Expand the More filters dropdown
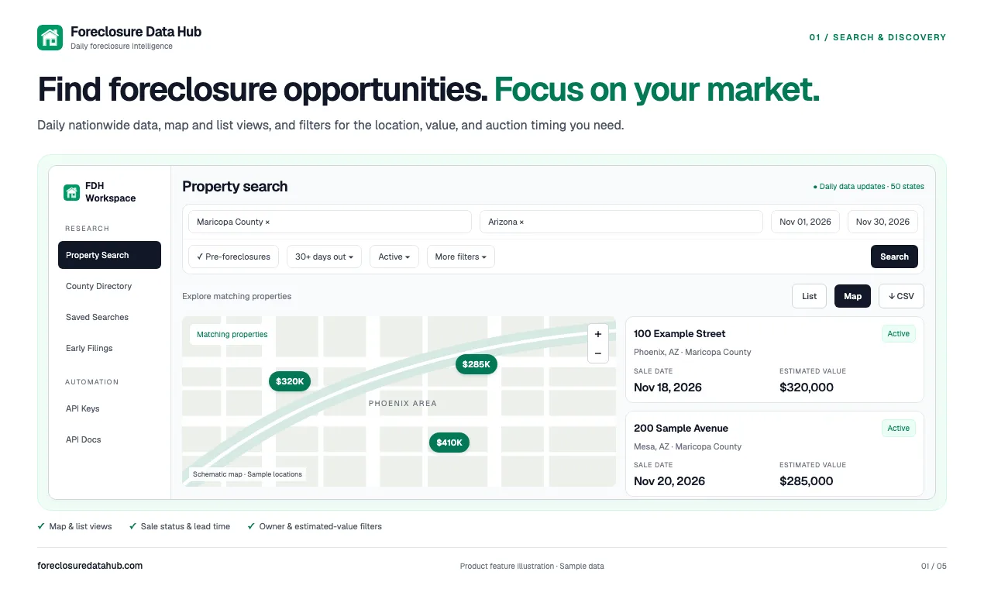This screenshot has width=984, height=589. pyautogui.click(x=461, y=257)
